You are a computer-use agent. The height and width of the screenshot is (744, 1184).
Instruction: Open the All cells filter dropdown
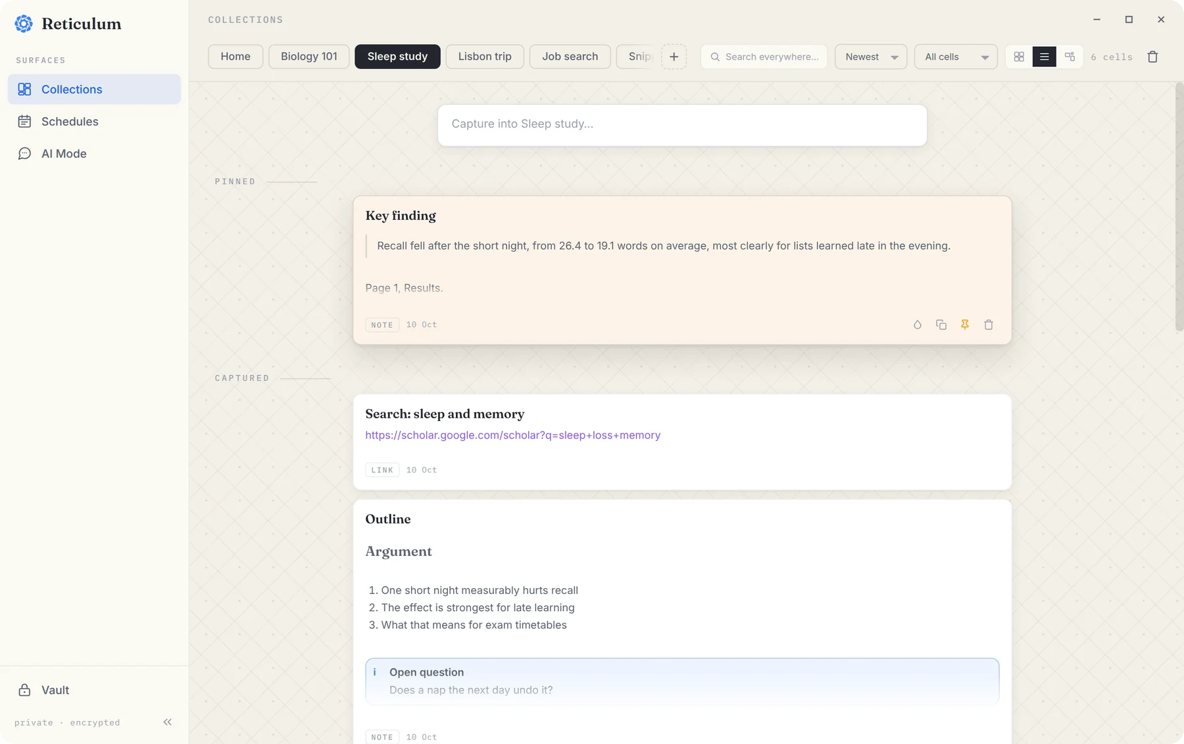pyautogui.click(x=956, y=57)
